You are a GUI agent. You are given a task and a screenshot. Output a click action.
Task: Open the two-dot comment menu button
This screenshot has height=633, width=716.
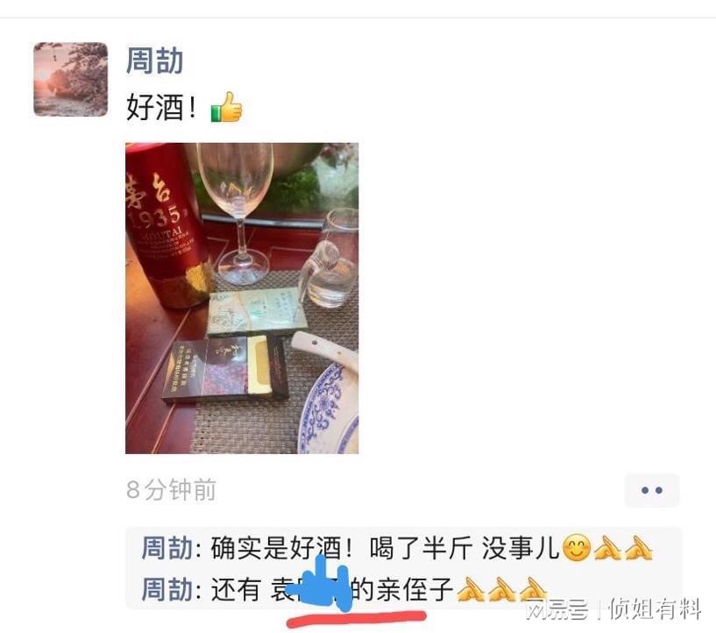tap(652, 490)
